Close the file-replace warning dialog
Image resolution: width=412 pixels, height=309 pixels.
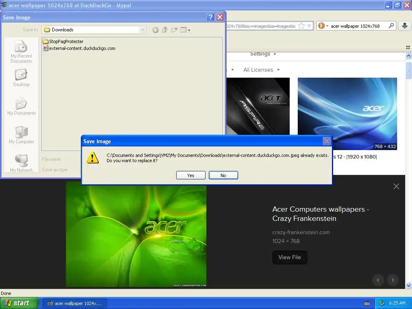[x=327, y=141]
